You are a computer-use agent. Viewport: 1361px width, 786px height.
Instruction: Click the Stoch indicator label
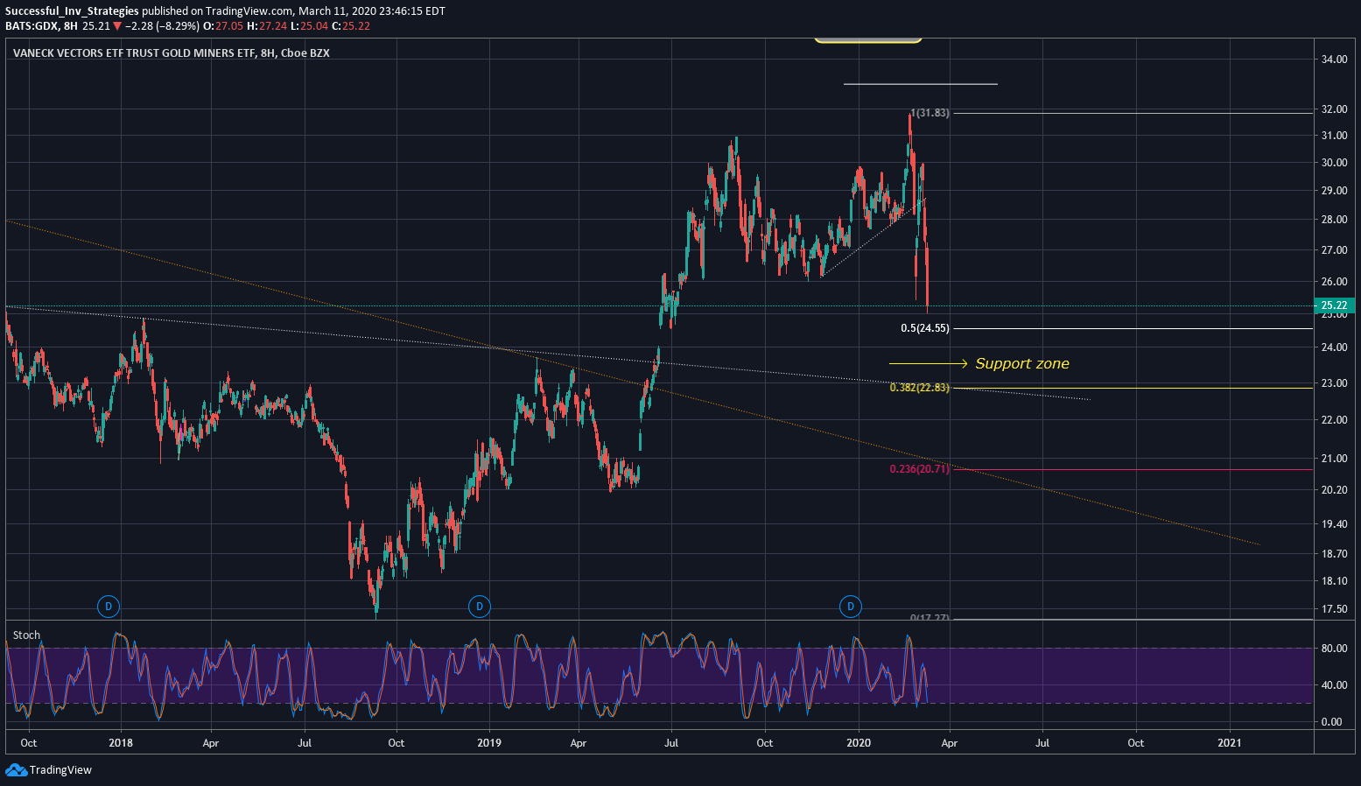click(26, 635)
